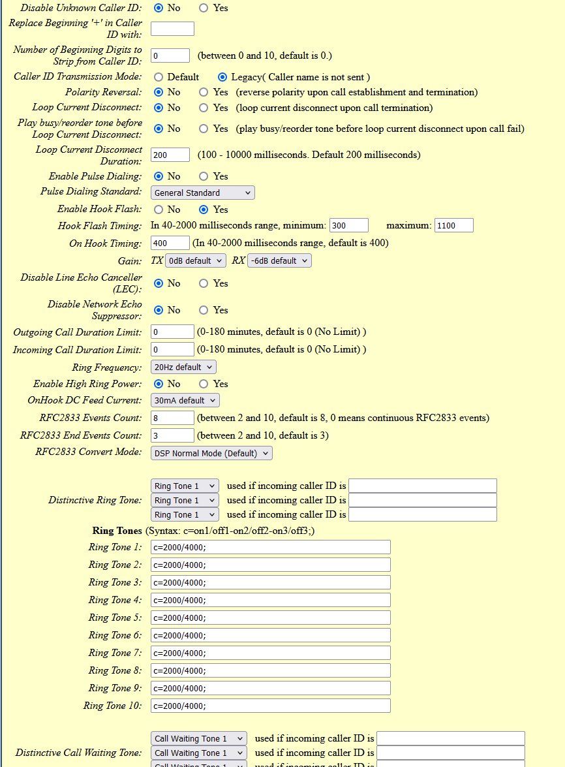
Task: Edit the Ring Tone 1 cadence field
Action: pos(271,548)
